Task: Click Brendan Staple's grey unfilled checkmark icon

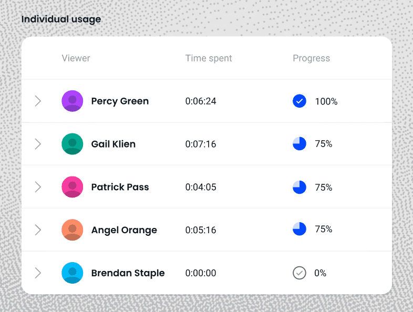Action: pyautogui.click(x=300, y=273)
